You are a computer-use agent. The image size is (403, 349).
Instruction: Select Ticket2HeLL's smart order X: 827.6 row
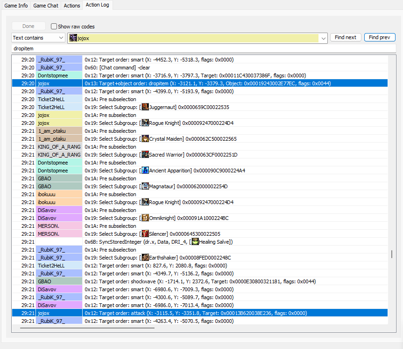pos(200,266)
